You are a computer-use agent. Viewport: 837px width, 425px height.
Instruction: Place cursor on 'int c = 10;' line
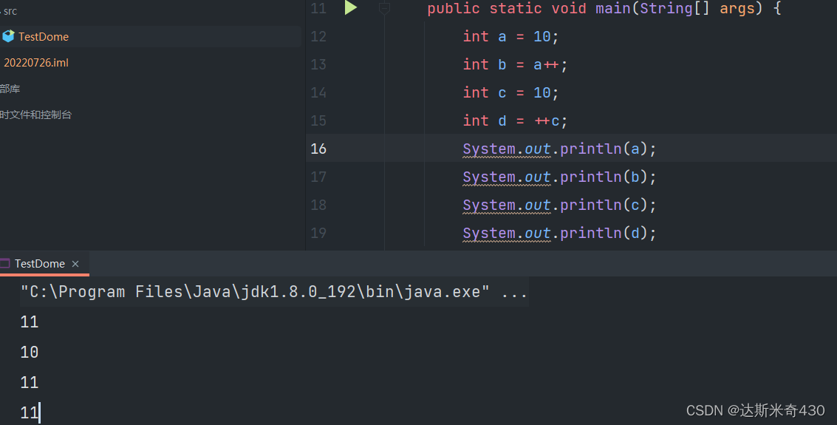pyautogui.click(x=511, y=92)
